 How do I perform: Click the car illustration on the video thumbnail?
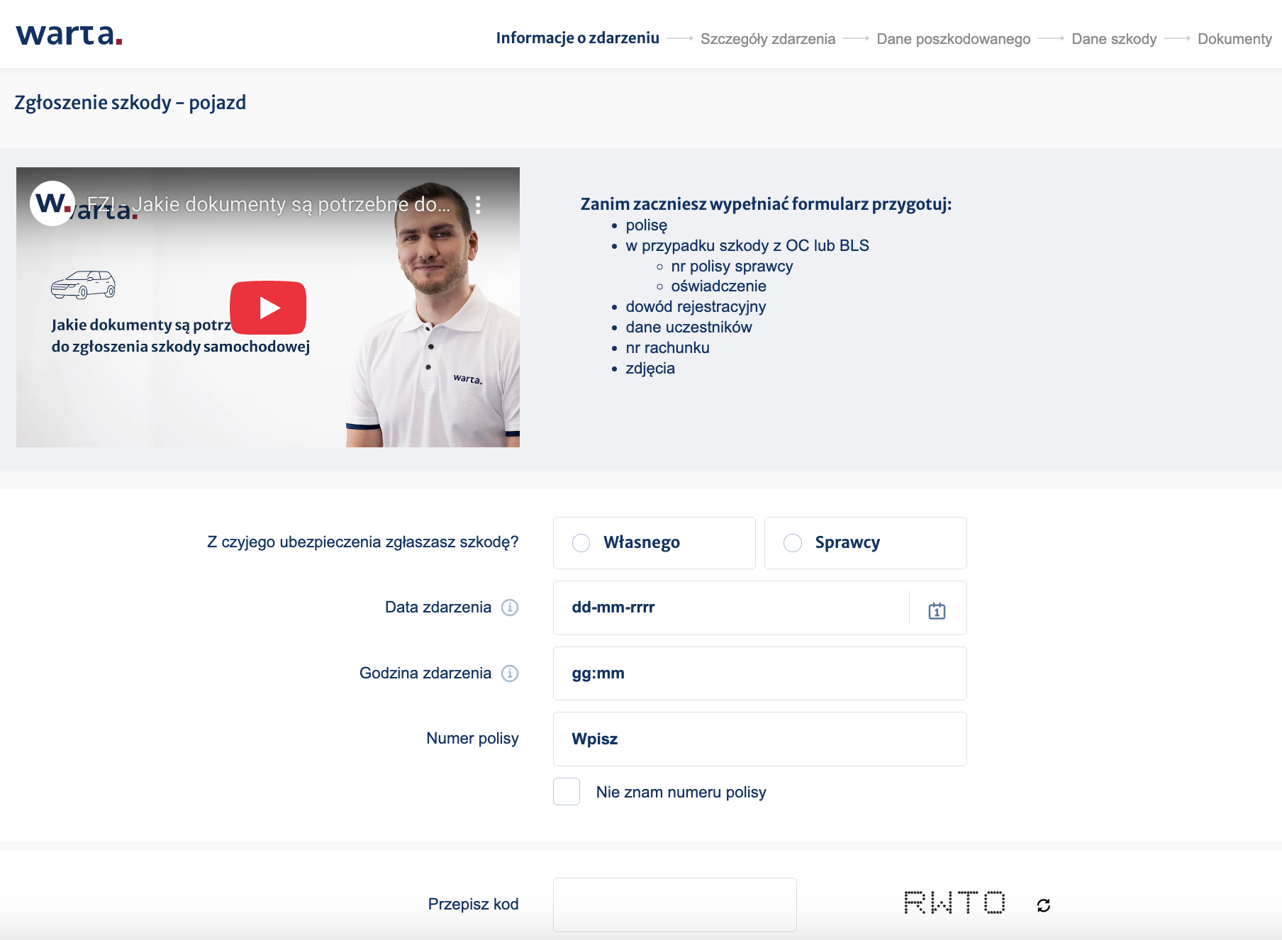[x=84, y=285]
